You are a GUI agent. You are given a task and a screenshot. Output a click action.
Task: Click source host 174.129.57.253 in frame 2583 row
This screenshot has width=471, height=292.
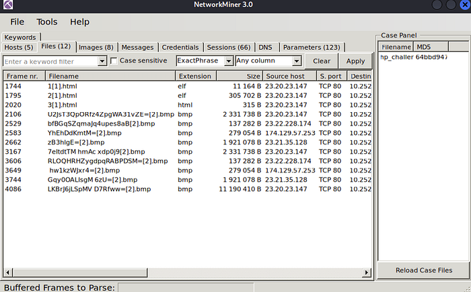coord(290,133)
